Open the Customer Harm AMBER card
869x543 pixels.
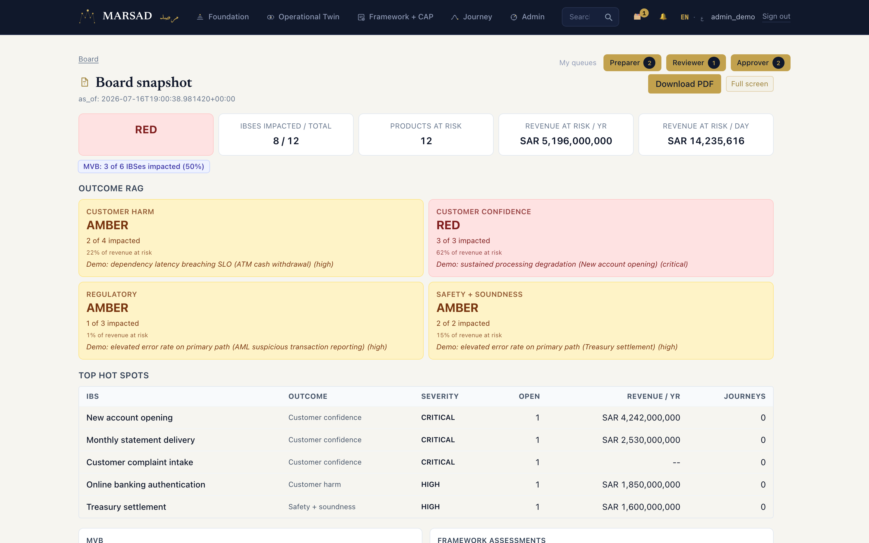[251, 238]
